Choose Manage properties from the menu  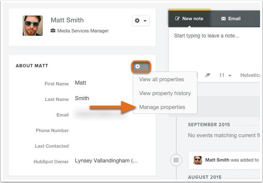[x=162, y=107]
